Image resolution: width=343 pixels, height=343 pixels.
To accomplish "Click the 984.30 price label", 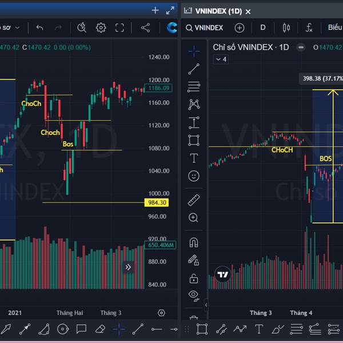I will click(157, 202).
